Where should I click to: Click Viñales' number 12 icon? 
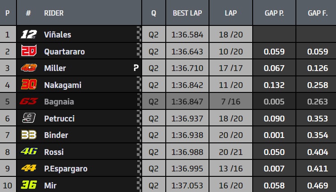[28, 34]
